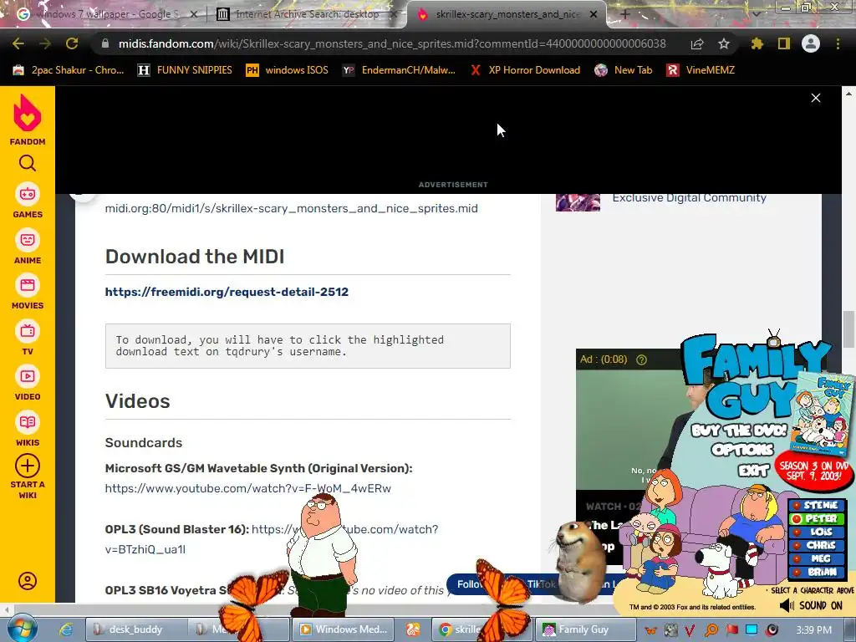This screenshot has width=856, height=642.
Task: Click Buy the DVD! in Family Guy window
Action: (x=739, y=431)
